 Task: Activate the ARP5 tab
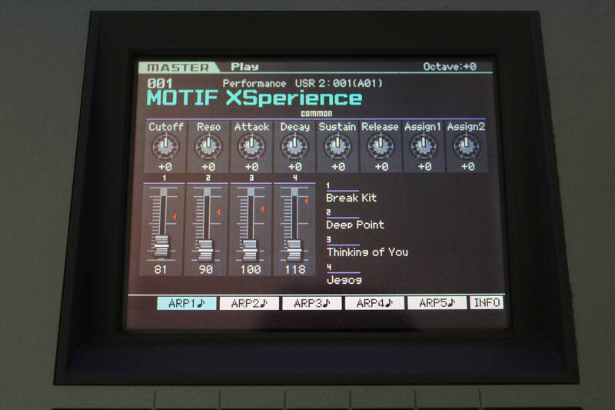click(x=437, y=303)
